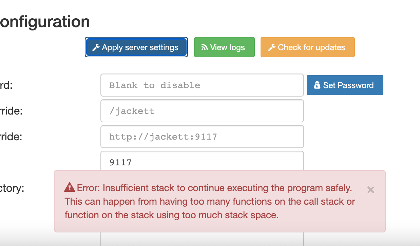
Task: Open the View logs page
Action: 224,47
